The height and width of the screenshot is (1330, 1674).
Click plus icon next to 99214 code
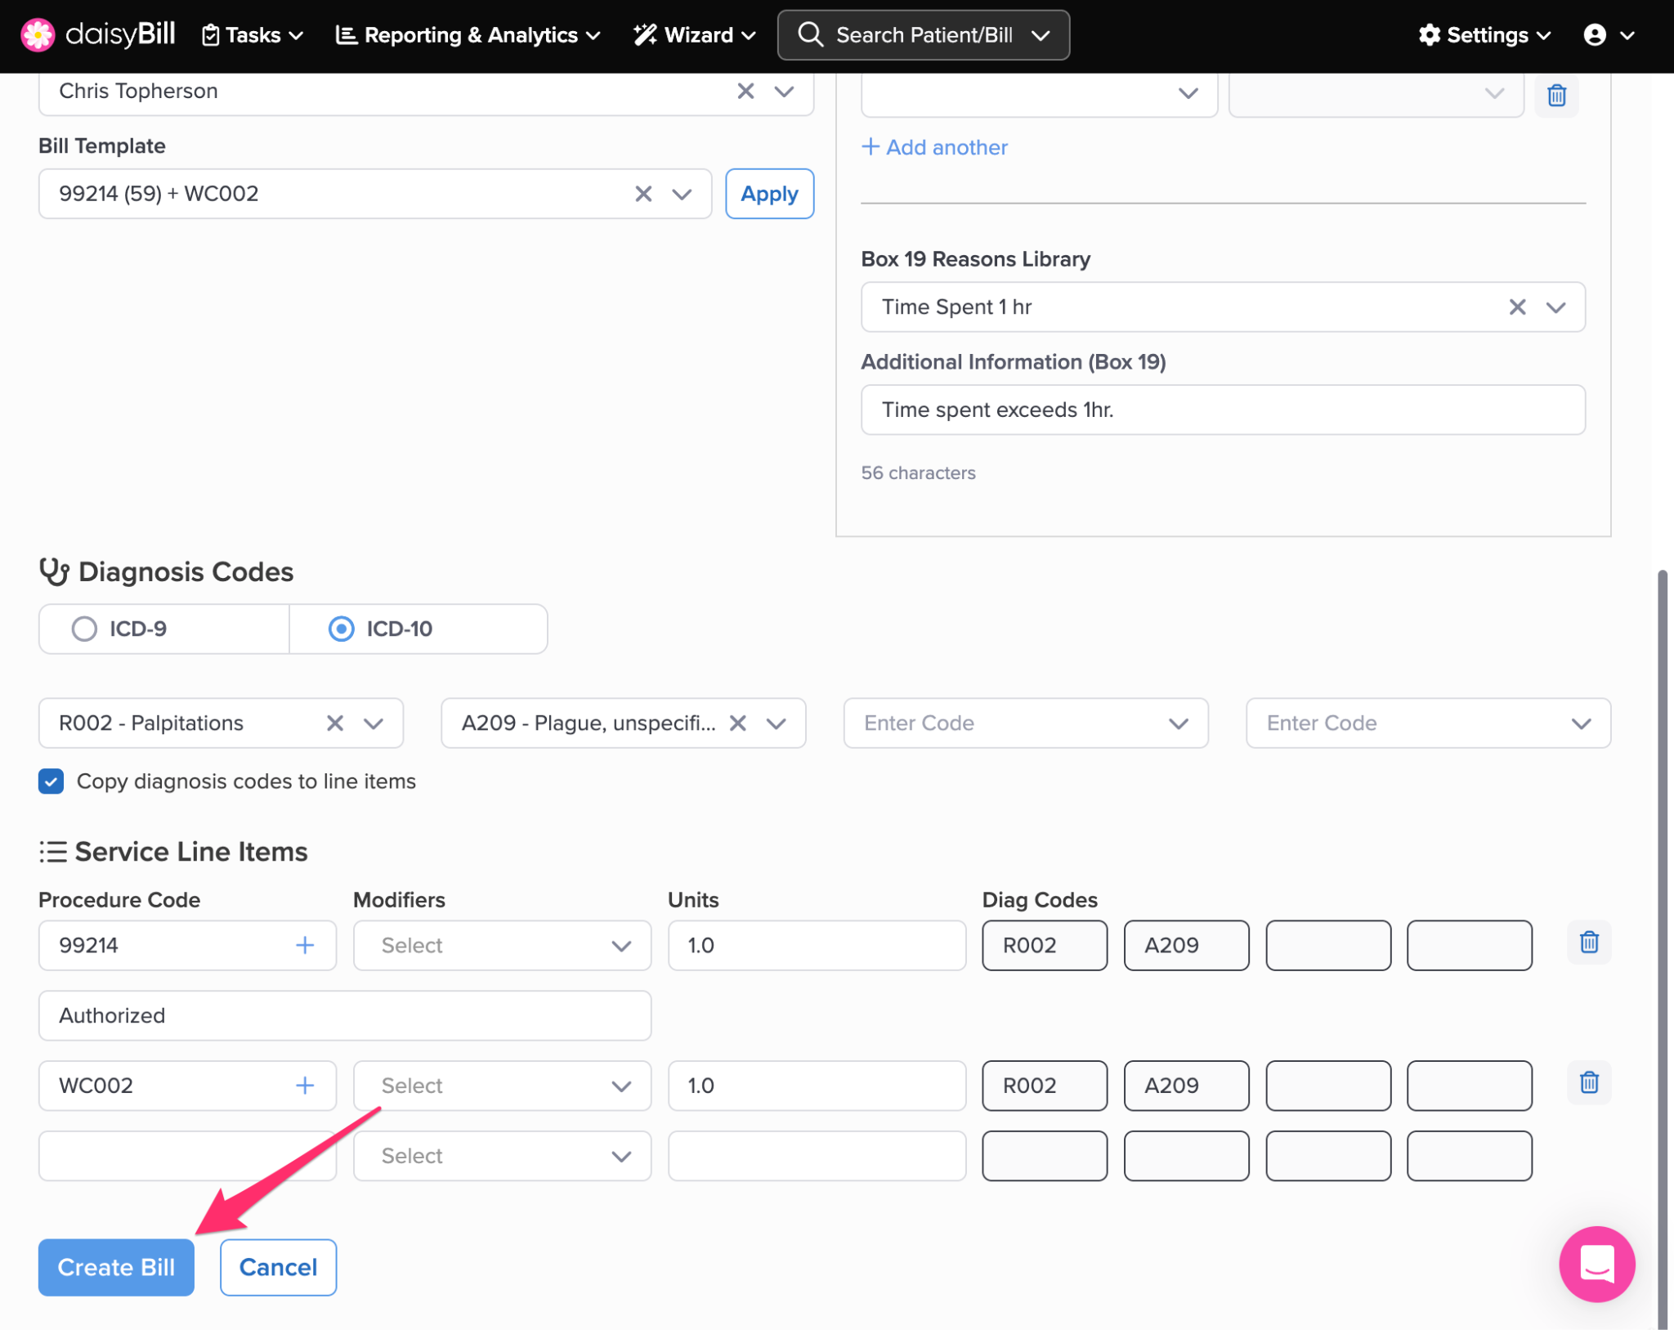[x=305, y=946]
